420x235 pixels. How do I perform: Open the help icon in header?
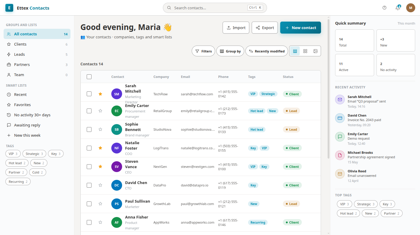coord(385,8)
